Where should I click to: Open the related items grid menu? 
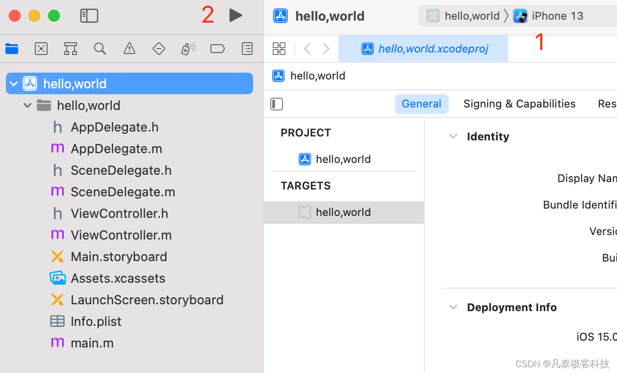[279, 49]
